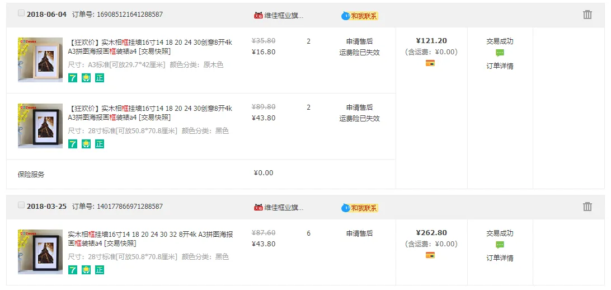Viewport: 611px width, 290px height.
Task: Click 申请售后 for the 2018-03-25 order item
Action: click(359, 233)
